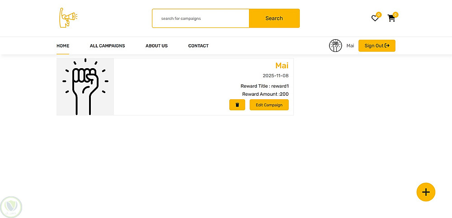
Task: Open the Contact menu item
Action: [x=198, y=46]
